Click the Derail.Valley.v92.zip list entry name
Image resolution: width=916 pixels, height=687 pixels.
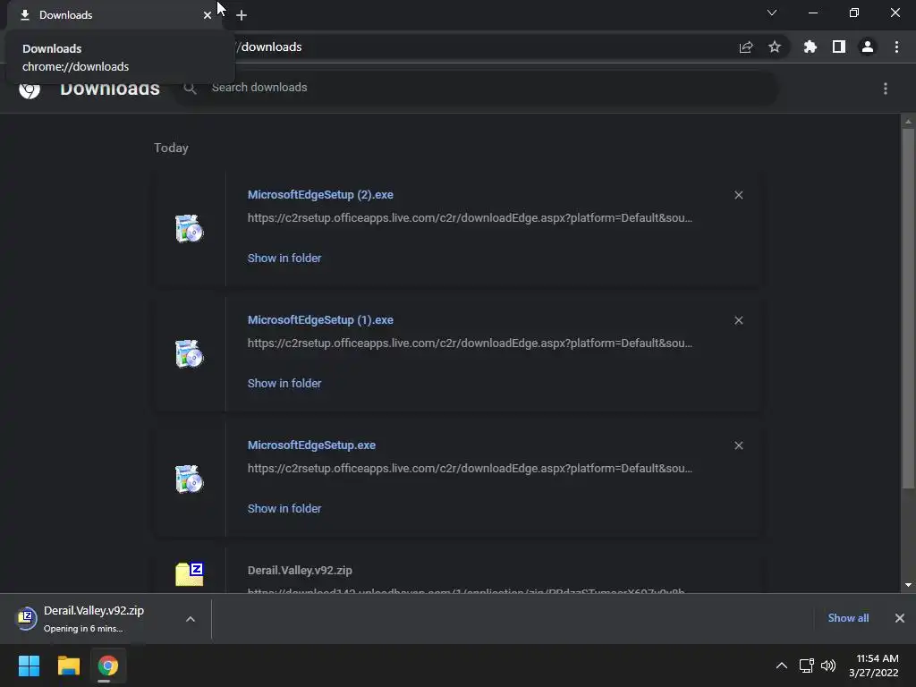pos(300,570)
